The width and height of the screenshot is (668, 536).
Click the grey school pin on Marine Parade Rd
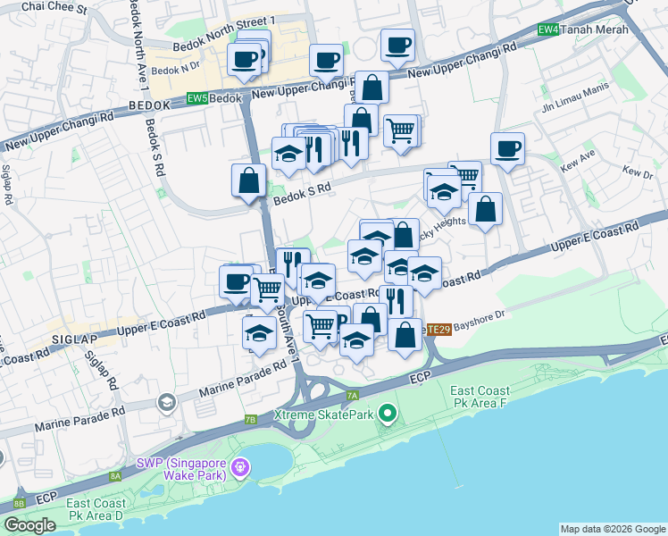[167, 403]
